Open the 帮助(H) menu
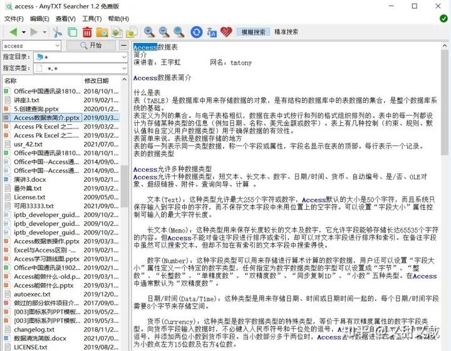Viewport: 451px width, 351px height. click(x=118, y=19)
